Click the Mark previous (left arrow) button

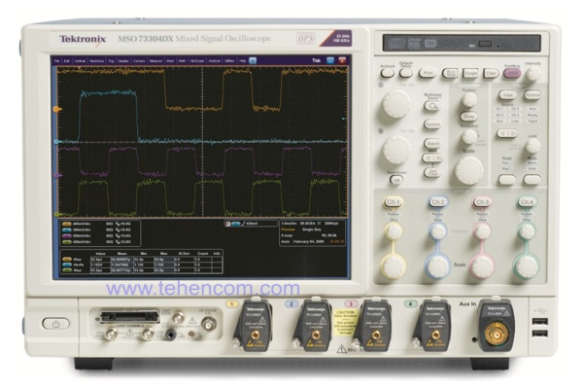click(x=428, y=159)
